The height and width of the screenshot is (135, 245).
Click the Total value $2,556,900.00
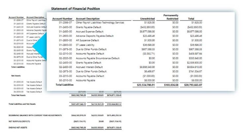click(x=194, y=63)
